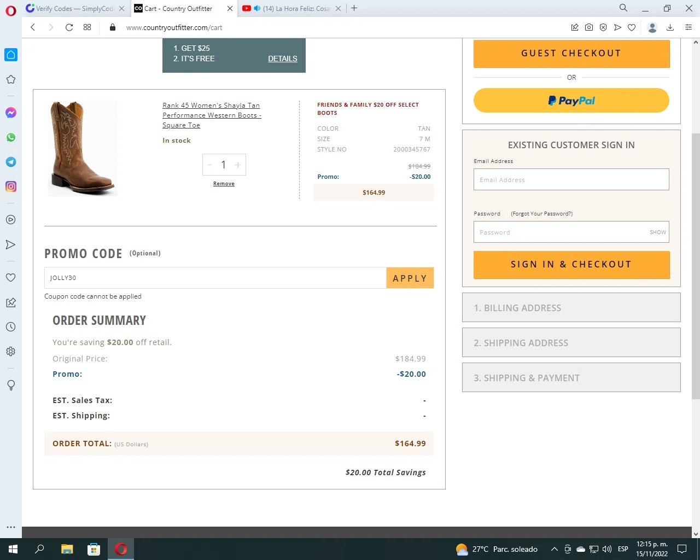The height and width of the screenshot is (560, 700).
Task: Open Instagram in sidebar
Action: pyautogui.click(x=10, y=186)
